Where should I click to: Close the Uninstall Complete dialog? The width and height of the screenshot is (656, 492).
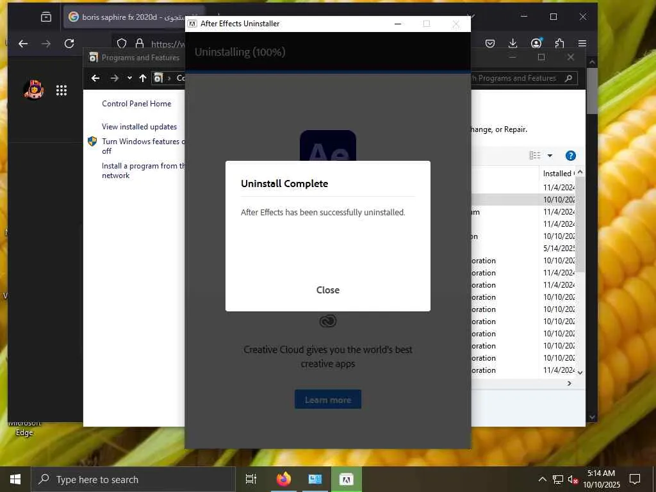327,290
